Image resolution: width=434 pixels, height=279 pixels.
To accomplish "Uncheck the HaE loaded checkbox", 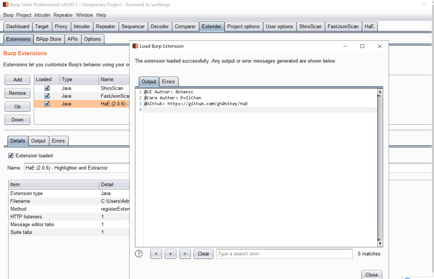I will (47, 104).
